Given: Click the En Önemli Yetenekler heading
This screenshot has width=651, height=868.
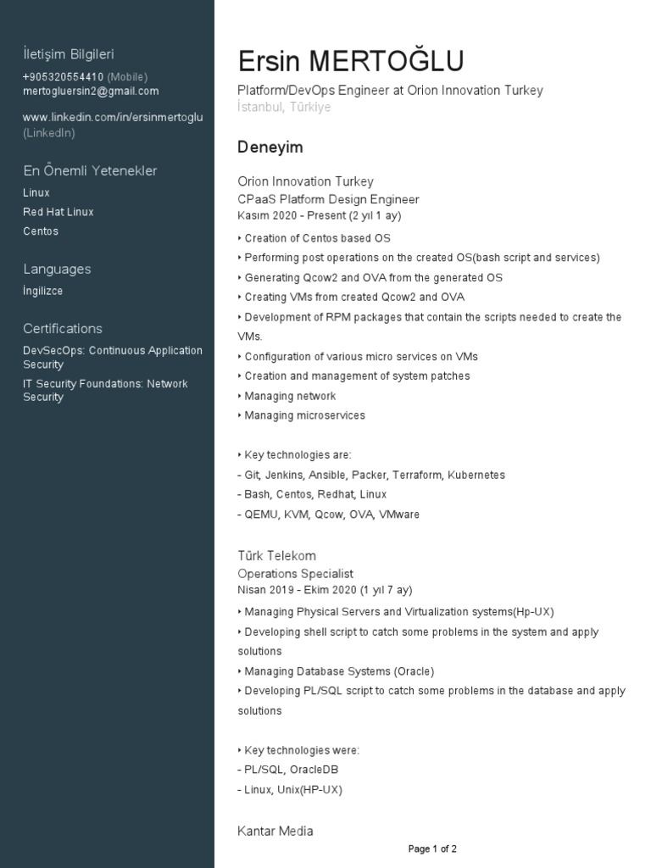Looking at the screenshot, I should 90,171.
